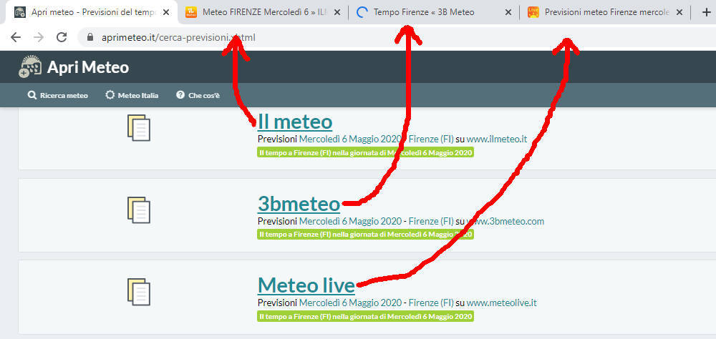Close the Previsioni meteo Firenze tab

(x=679, y=12)
